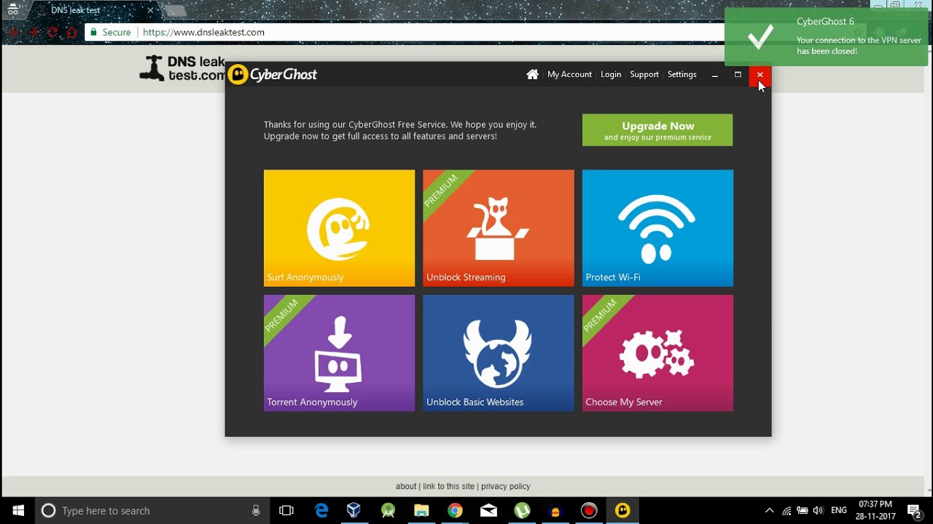Viewport: 933px width, 524px height.
Task: Click the CyberGhost home icon
Action: pos(533,74)
